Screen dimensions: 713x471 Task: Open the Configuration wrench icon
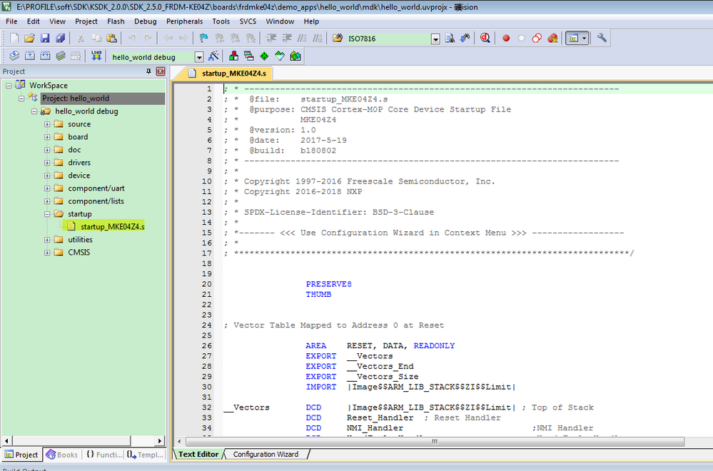coord(602,39)
